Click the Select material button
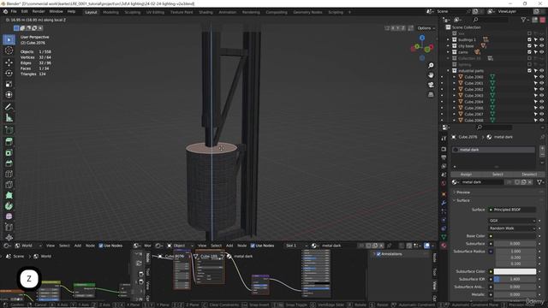 [497, 174]
